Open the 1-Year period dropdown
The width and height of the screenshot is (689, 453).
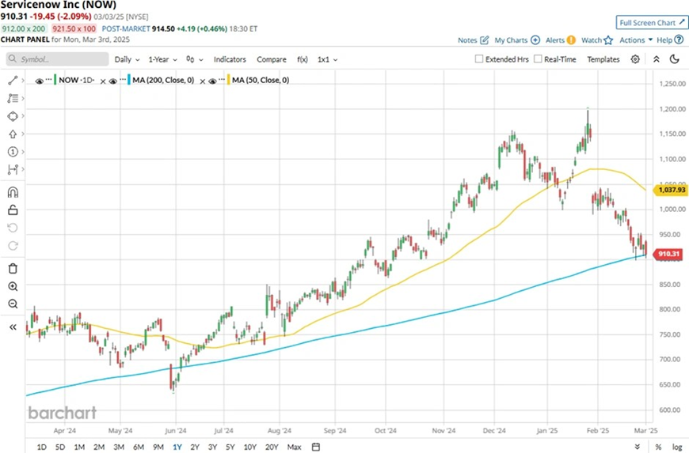pyautogui.click(x=162, y=59)
